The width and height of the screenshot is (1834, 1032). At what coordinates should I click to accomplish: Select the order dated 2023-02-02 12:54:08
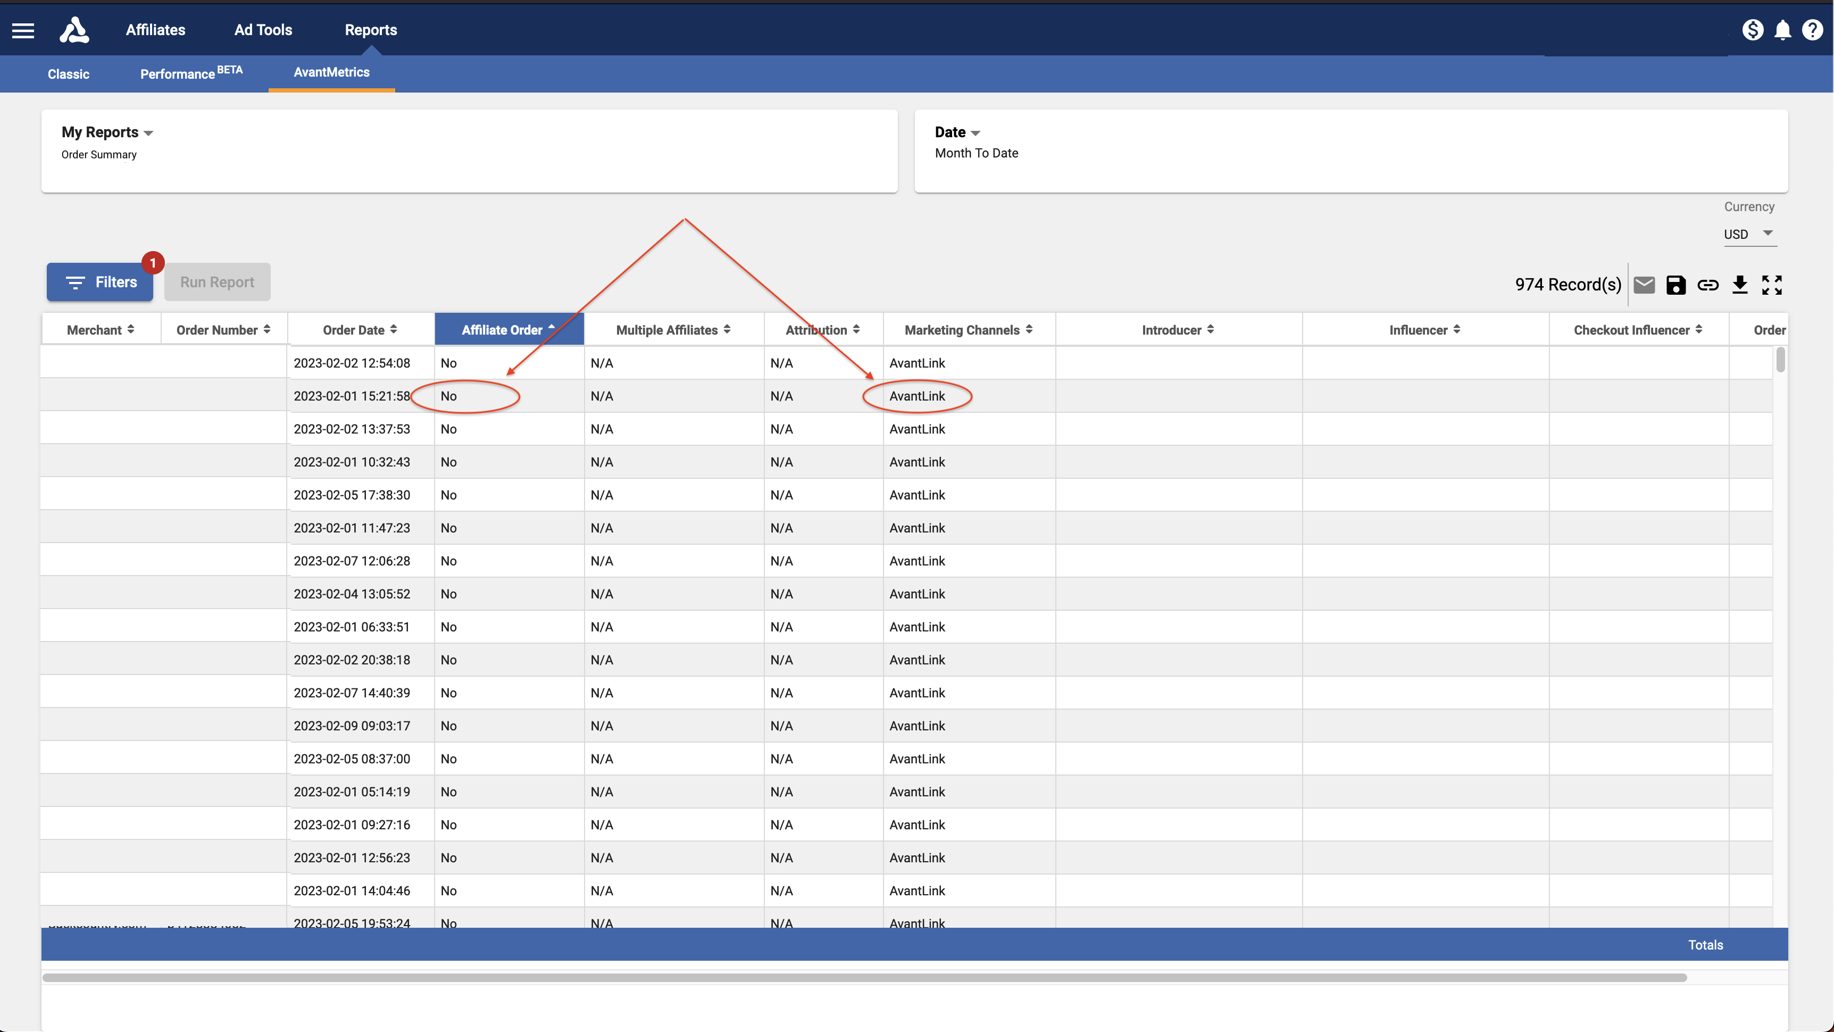coord(352,363)
